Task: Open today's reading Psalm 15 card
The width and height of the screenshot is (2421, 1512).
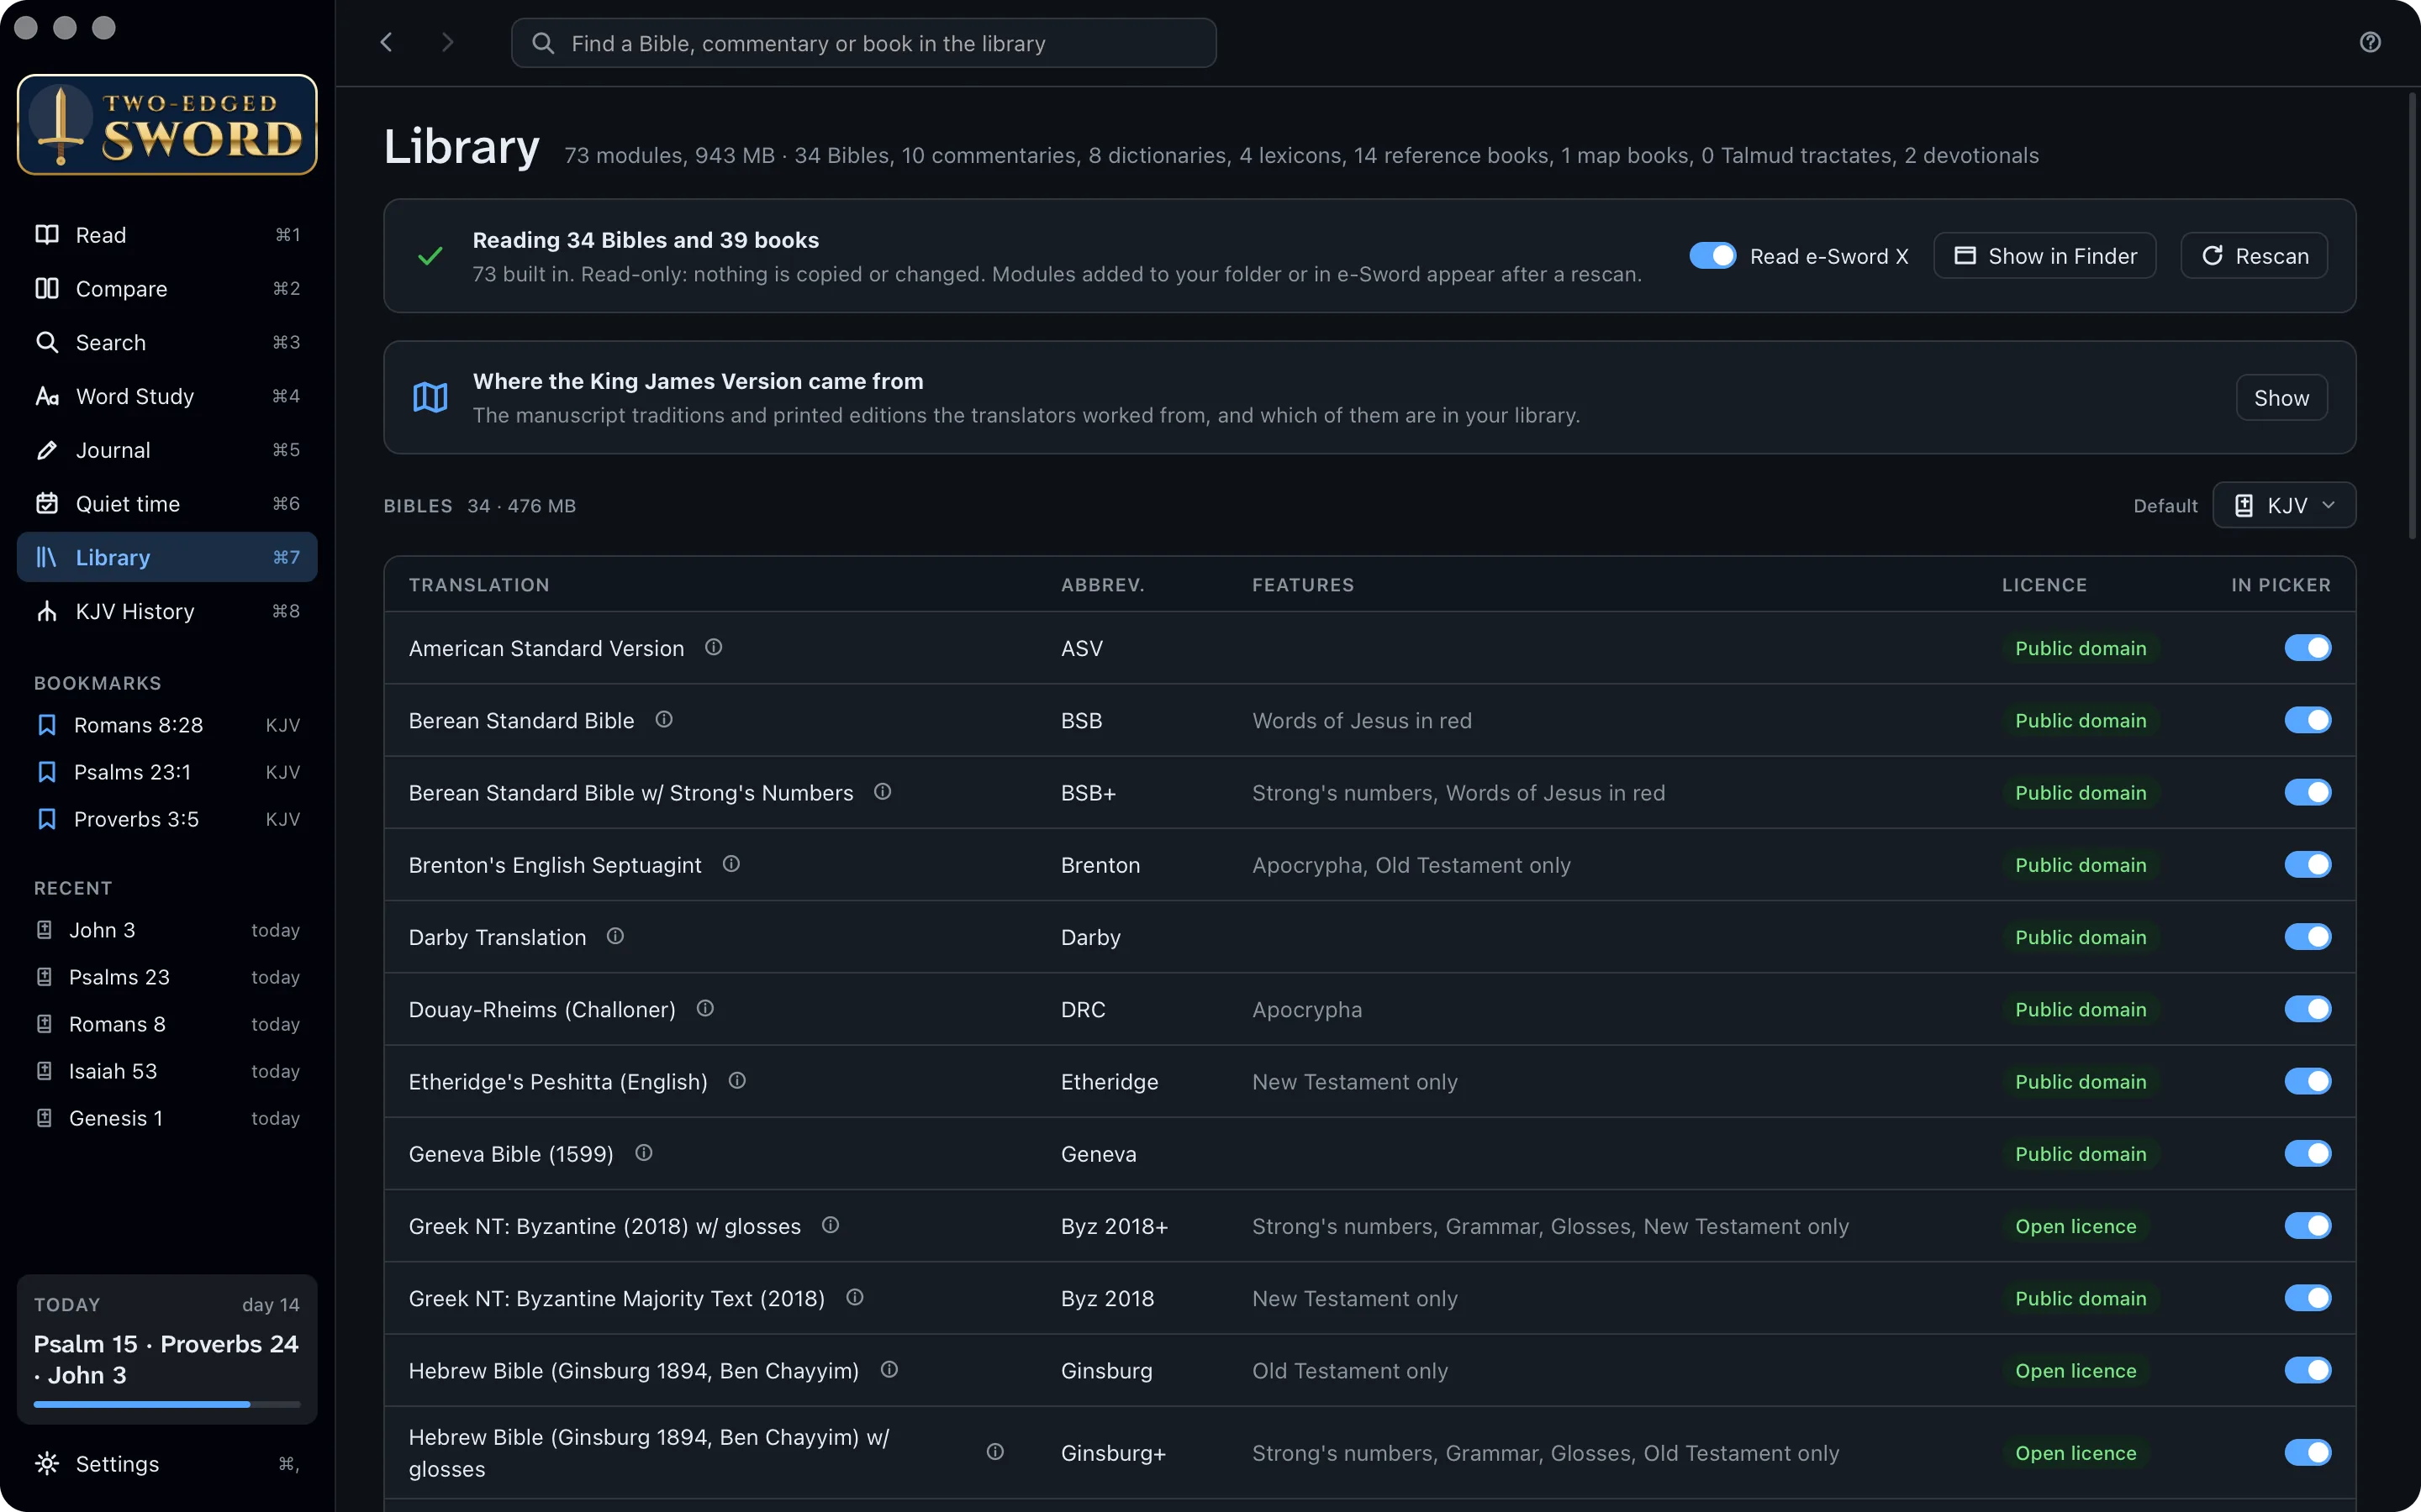Action: tap(167, 1349)
